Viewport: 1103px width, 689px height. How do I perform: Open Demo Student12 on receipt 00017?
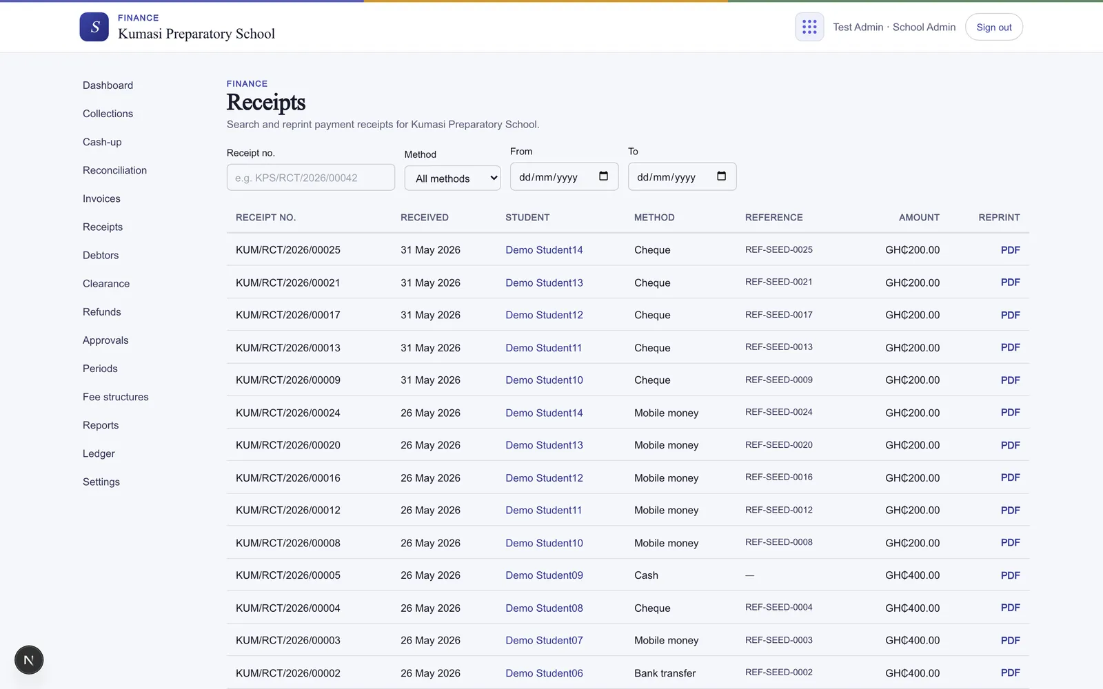pos(544,315)
